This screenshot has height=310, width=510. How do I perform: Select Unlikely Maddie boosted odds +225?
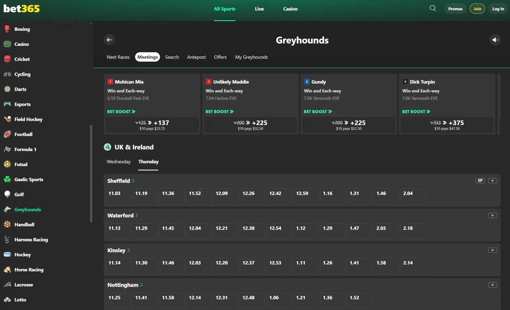click(x=250, y=125)
